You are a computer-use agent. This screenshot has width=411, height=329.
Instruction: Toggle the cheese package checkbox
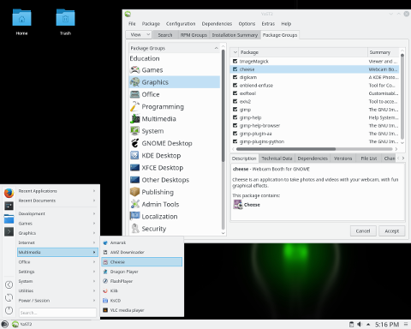(235, 69)
